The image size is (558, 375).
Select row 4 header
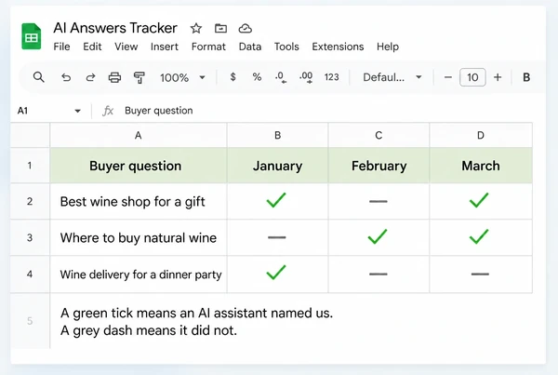(30, 275)
